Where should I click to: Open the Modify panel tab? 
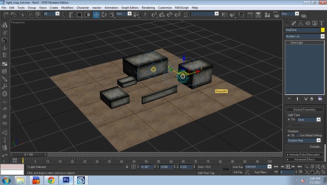294,23
